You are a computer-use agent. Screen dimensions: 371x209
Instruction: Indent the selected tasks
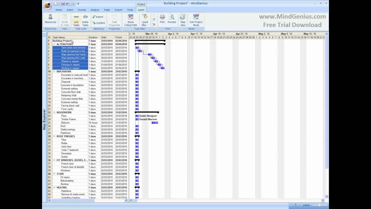point(98,17)
